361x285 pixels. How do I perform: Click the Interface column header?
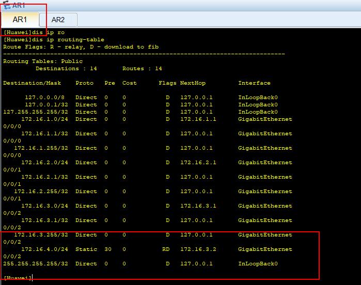[254, 83]
